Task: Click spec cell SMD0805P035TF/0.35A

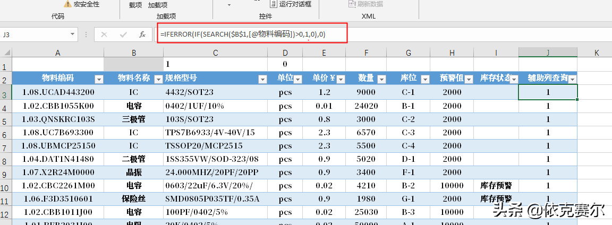Action: pyautogui.click(x=216, y=198)
